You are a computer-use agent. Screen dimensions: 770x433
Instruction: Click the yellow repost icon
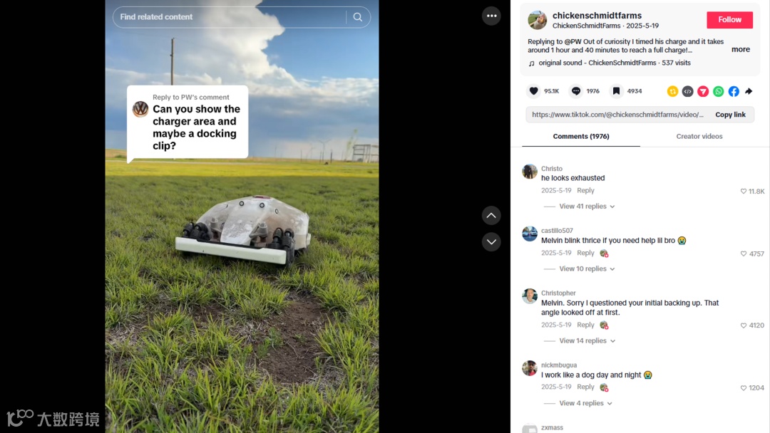coord(673,91)
